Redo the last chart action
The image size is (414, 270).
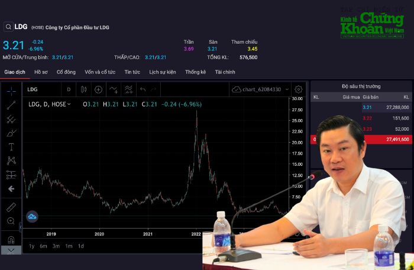point(154,89)
